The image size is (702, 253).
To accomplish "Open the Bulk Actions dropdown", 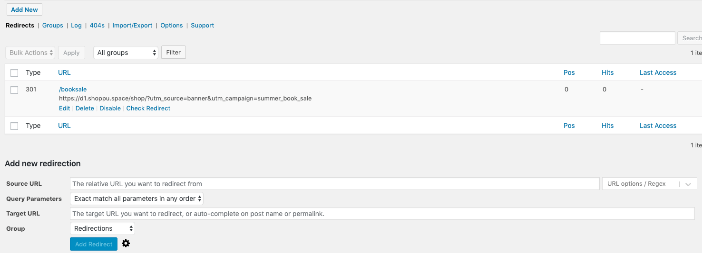I will click(x=30, y=53).
